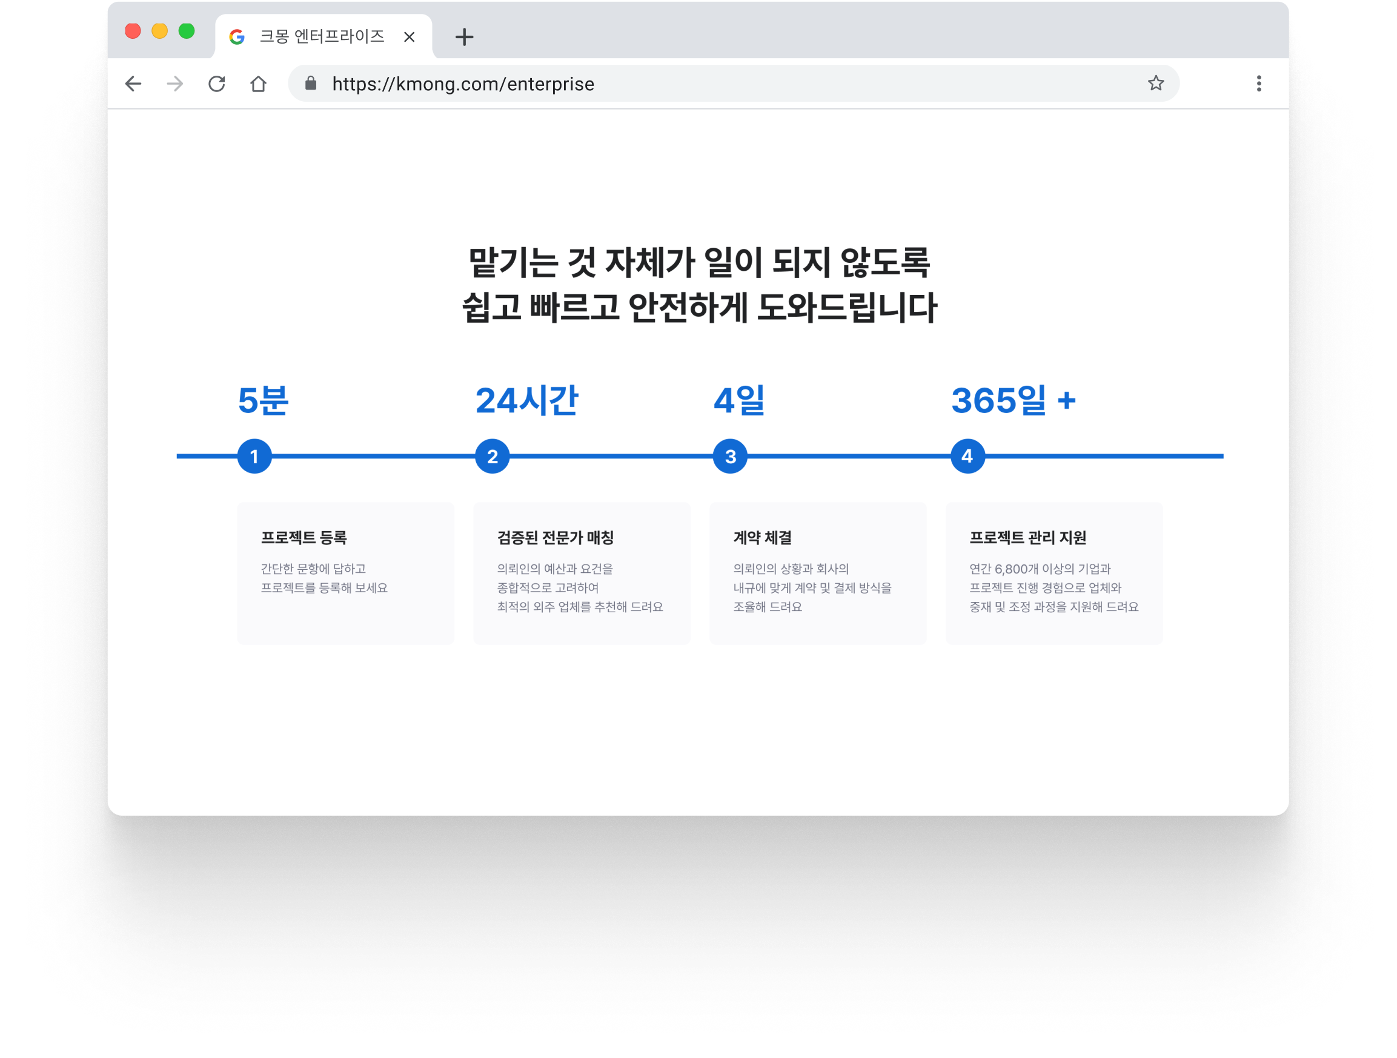Open the Chrome three-dot menu
Image resolution: width=1397 pixels, height=1058 pixels.
(x=1259, y=84)
